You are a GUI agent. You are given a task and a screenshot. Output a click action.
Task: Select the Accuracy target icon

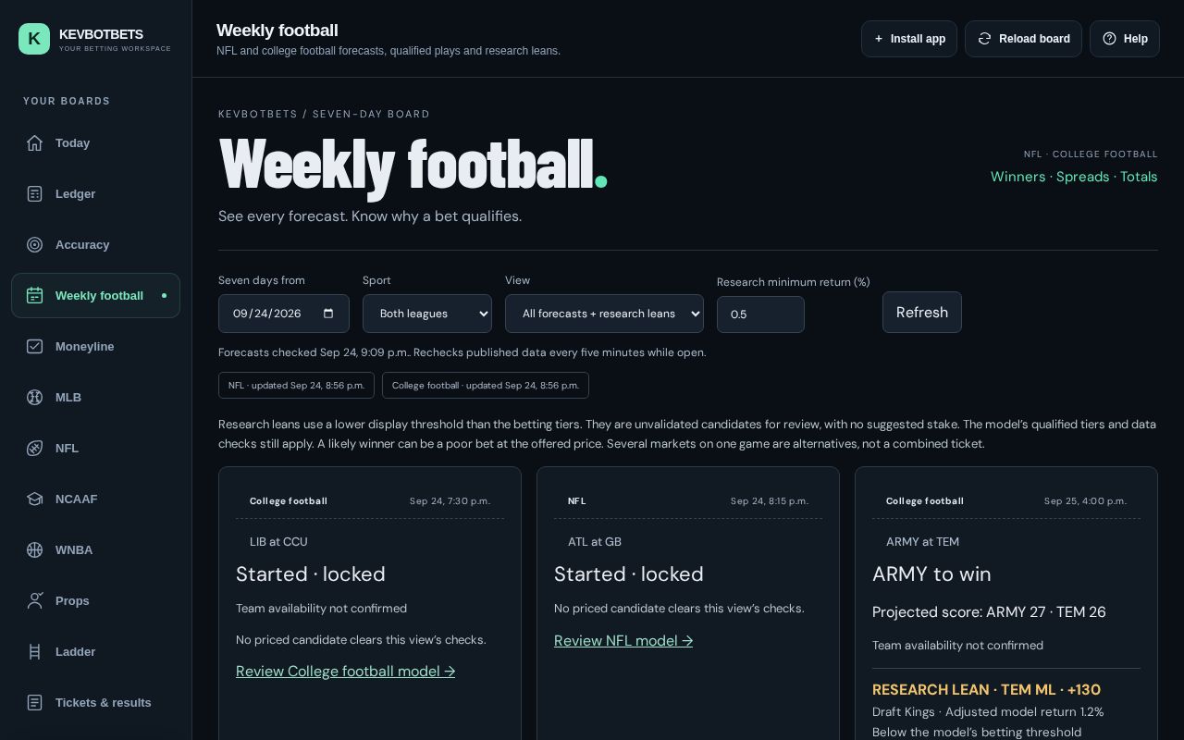(34, 244)
